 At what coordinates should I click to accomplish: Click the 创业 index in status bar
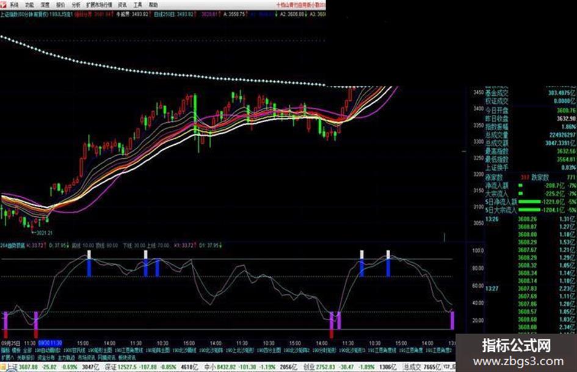coord(309,367)
